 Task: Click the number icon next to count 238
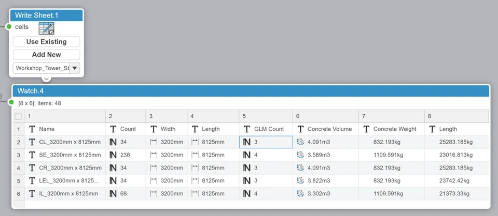pyautogui.click(x=113, y=155)
